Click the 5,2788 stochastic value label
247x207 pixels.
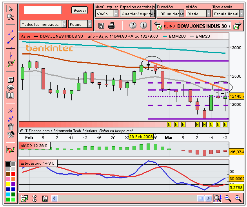point(236,187)
